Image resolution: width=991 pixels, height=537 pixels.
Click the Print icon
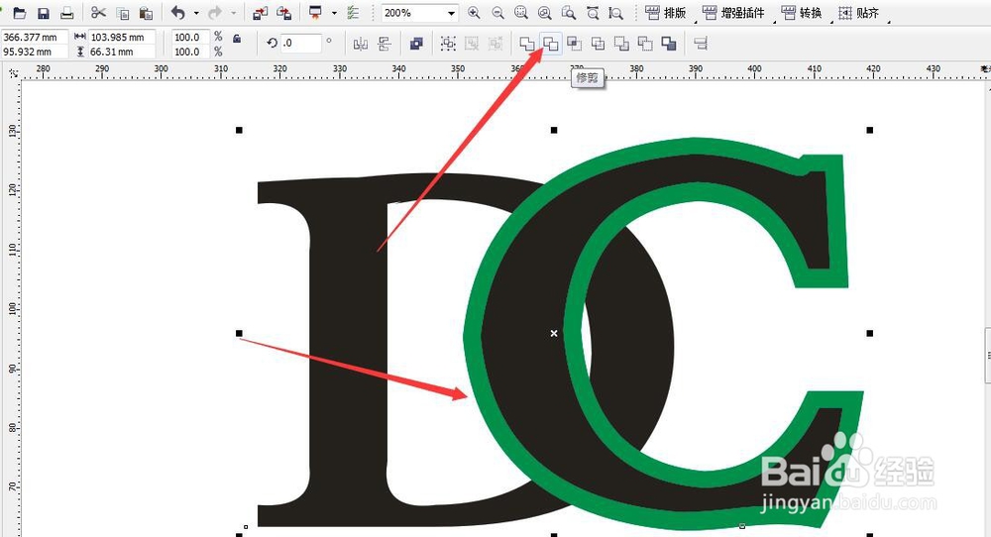click(x=67, y=13)
